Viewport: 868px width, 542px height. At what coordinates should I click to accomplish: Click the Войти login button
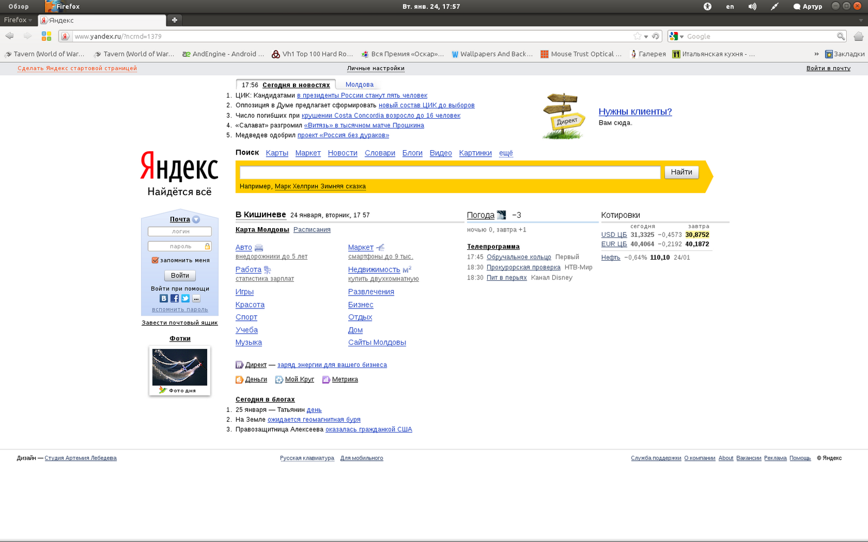point(180,275)
